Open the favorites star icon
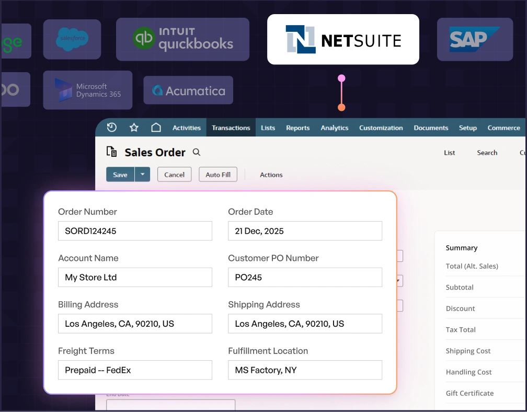The width and height of the screenshot is (527, 412). pos(134,128)
